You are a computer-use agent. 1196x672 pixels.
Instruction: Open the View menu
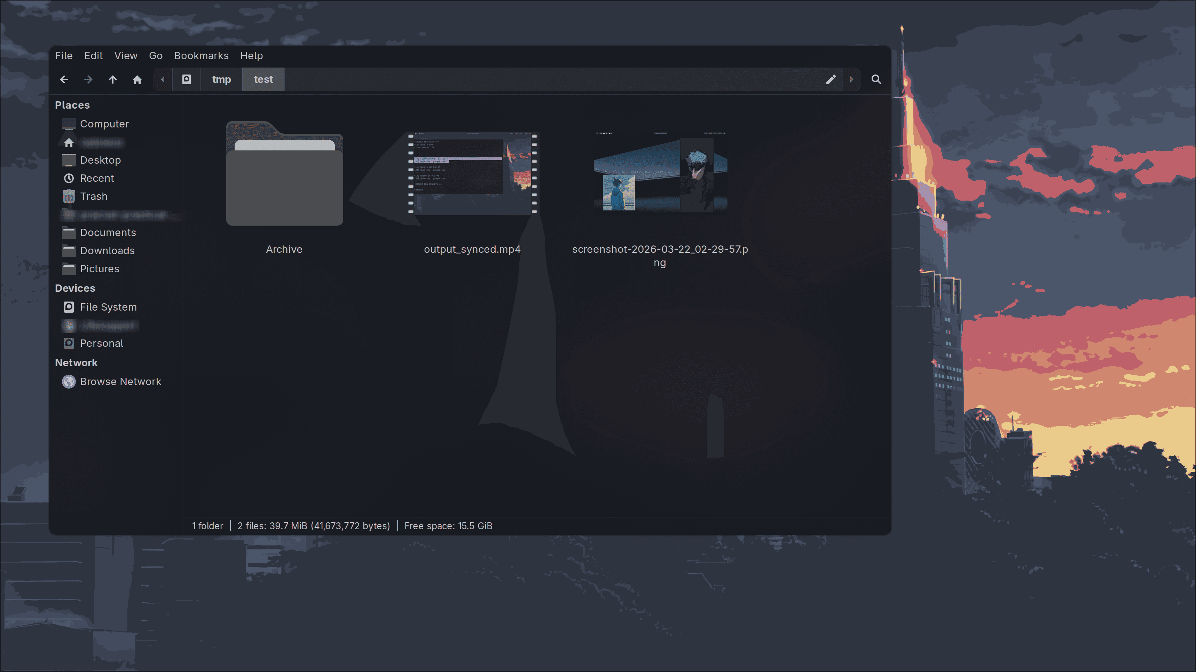pos(126,55)
